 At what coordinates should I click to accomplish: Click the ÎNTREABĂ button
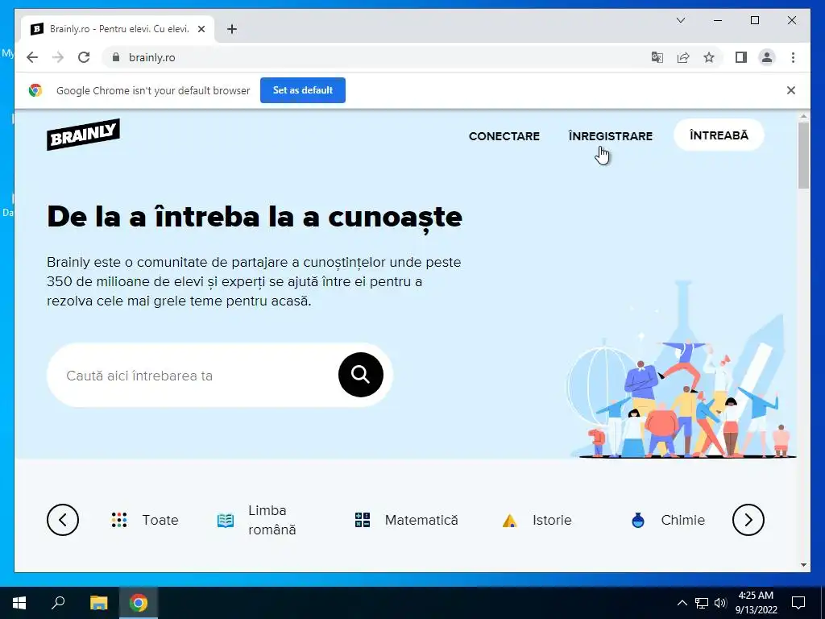point(719,135)
